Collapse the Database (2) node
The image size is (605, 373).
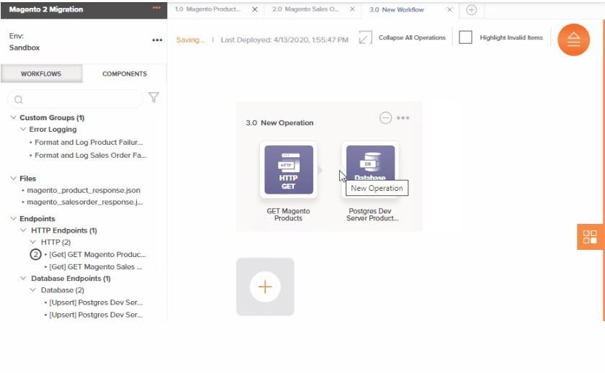[33, 289]
